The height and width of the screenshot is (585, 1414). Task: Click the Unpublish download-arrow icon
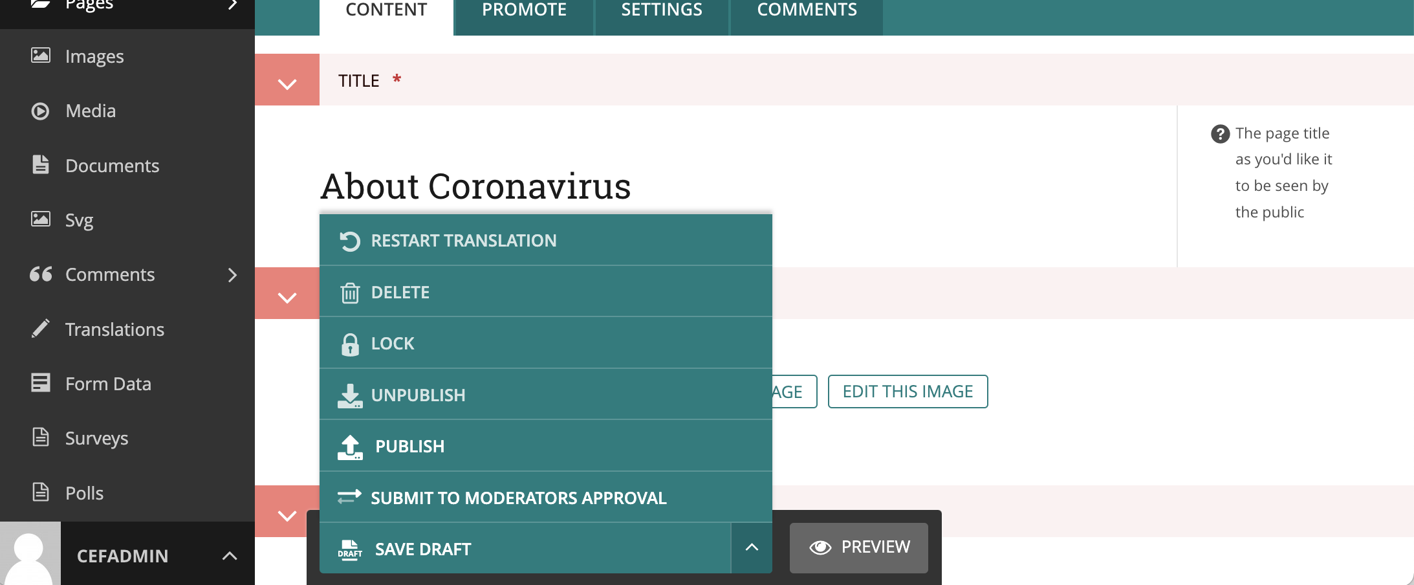(x=350, y=396)
